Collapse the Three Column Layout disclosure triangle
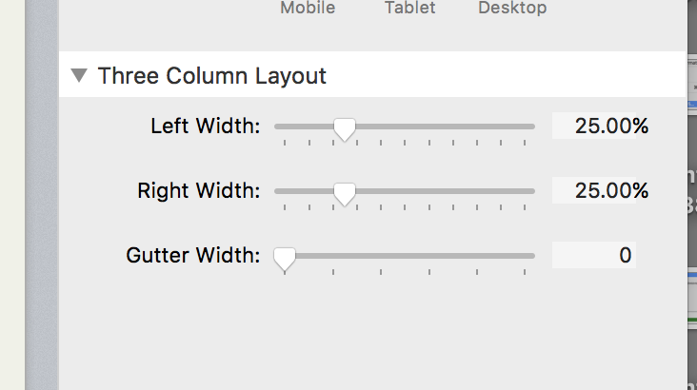This screenshot has width=697, height=390. click(80, 76)
